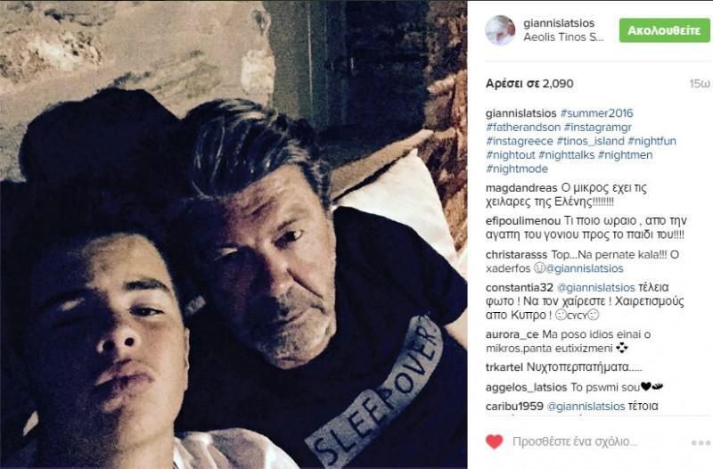The image size is (713, 469).
Task: Open the Aeolis Tinos location link
Action: point(563,37)
